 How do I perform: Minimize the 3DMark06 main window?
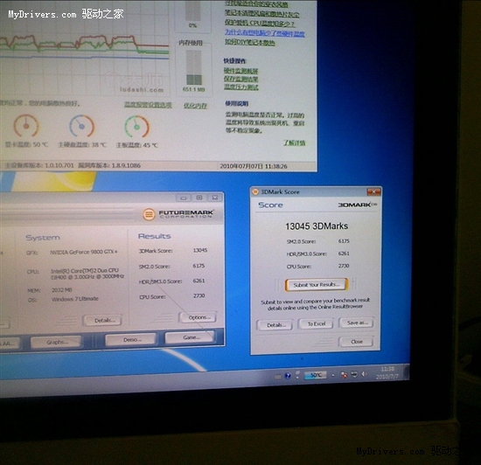184,198
